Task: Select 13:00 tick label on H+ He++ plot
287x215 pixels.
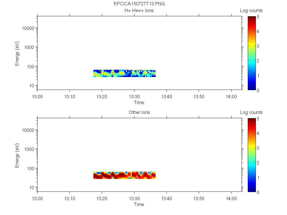Action: tap(37, 97)
